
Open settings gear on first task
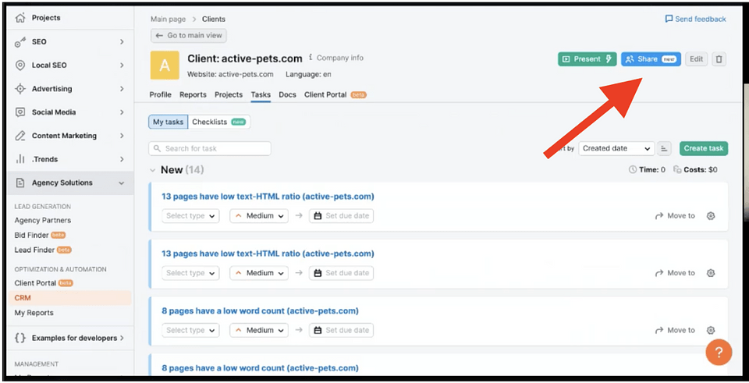(x=711, y=216)
